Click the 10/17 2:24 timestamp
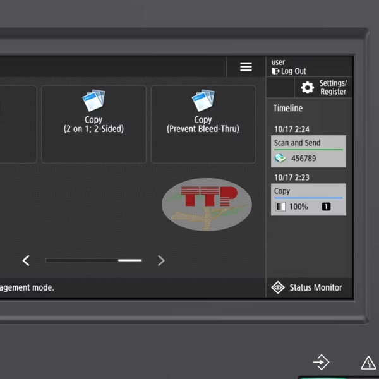This screenshot has height=379, width=379. [x=292, y=129]
